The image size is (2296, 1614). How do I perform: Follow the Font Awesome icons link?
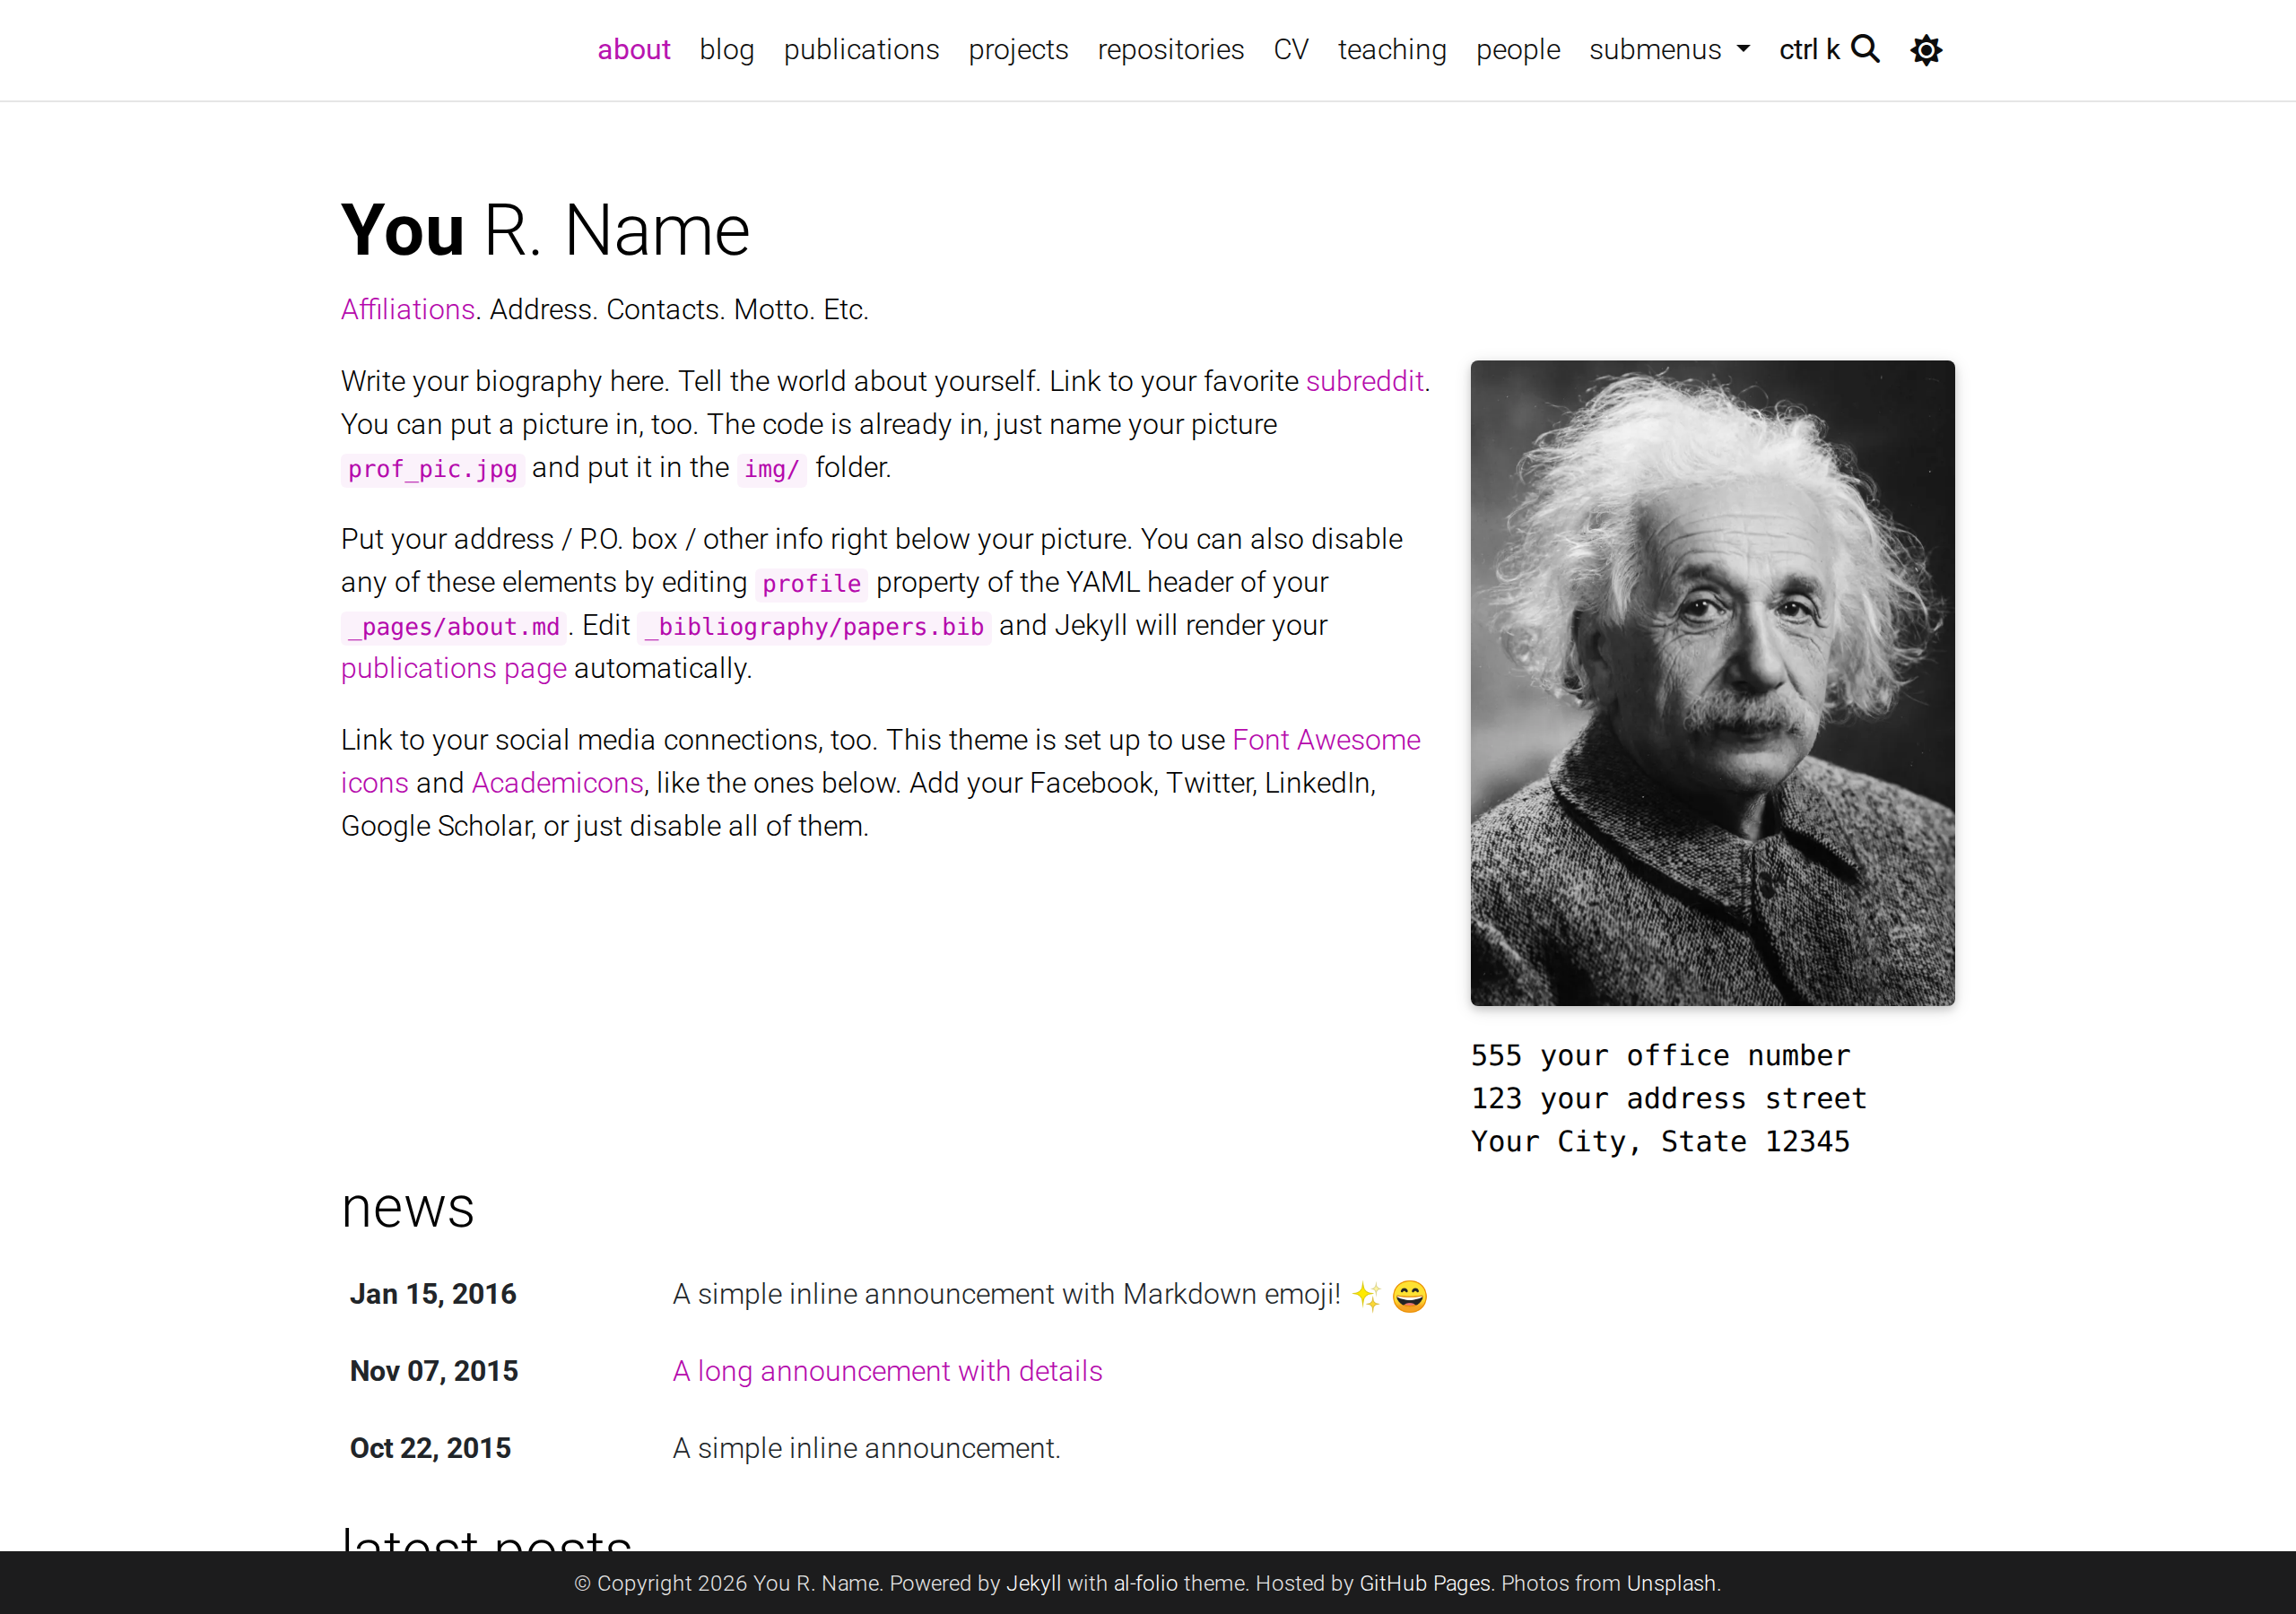tap(1326, 740)
